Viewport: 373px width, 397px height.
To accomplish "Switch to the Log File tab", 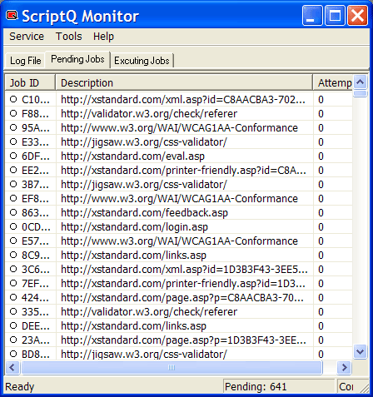I will [x=25, y=61].
